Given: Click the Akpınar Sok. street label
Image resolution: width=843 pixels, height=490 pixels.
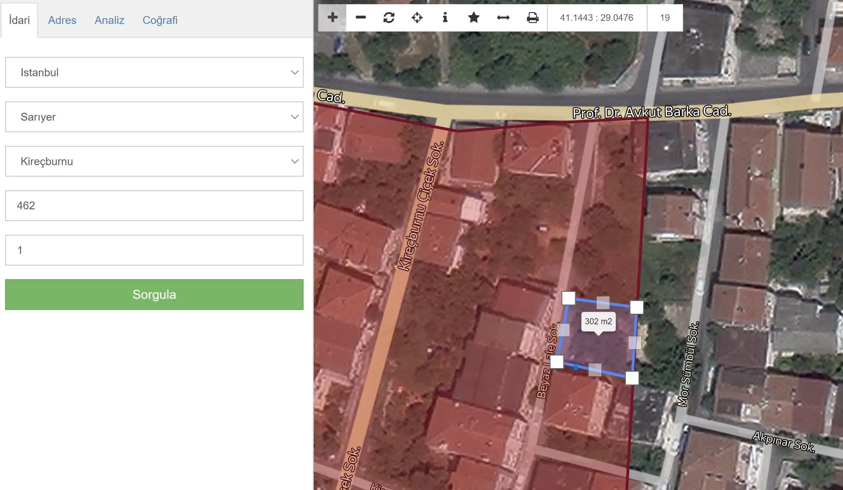Looking at the screenshot, I should (784, 442).
